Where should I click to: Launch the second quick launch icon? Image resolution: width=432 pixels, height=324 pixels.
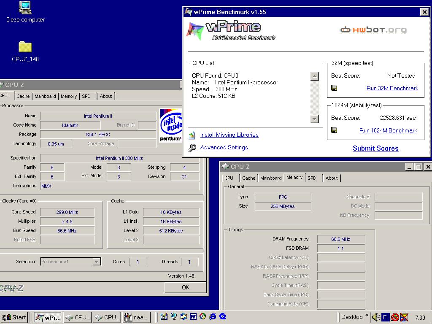(173, 317)
